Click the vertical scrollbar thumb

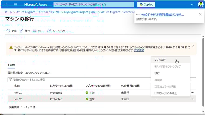(x=203, y=72)
